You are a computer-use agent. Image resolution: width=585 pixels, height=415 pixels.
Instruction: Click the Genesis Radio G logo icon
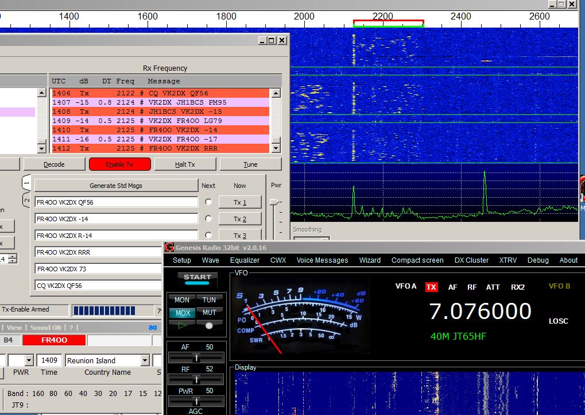click(168, 247)
